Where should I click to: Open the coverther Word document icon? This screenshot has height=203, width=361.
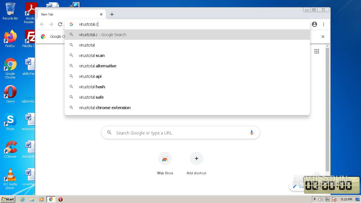(x=28, y=177)
